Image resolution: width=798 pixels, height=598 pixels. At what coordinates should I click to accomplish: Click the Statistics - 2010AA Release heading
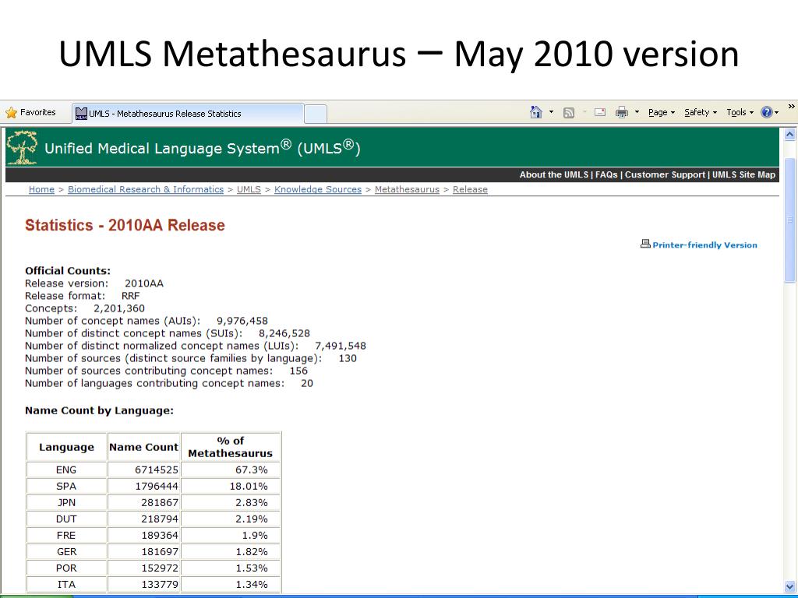(x=125, y=225)
